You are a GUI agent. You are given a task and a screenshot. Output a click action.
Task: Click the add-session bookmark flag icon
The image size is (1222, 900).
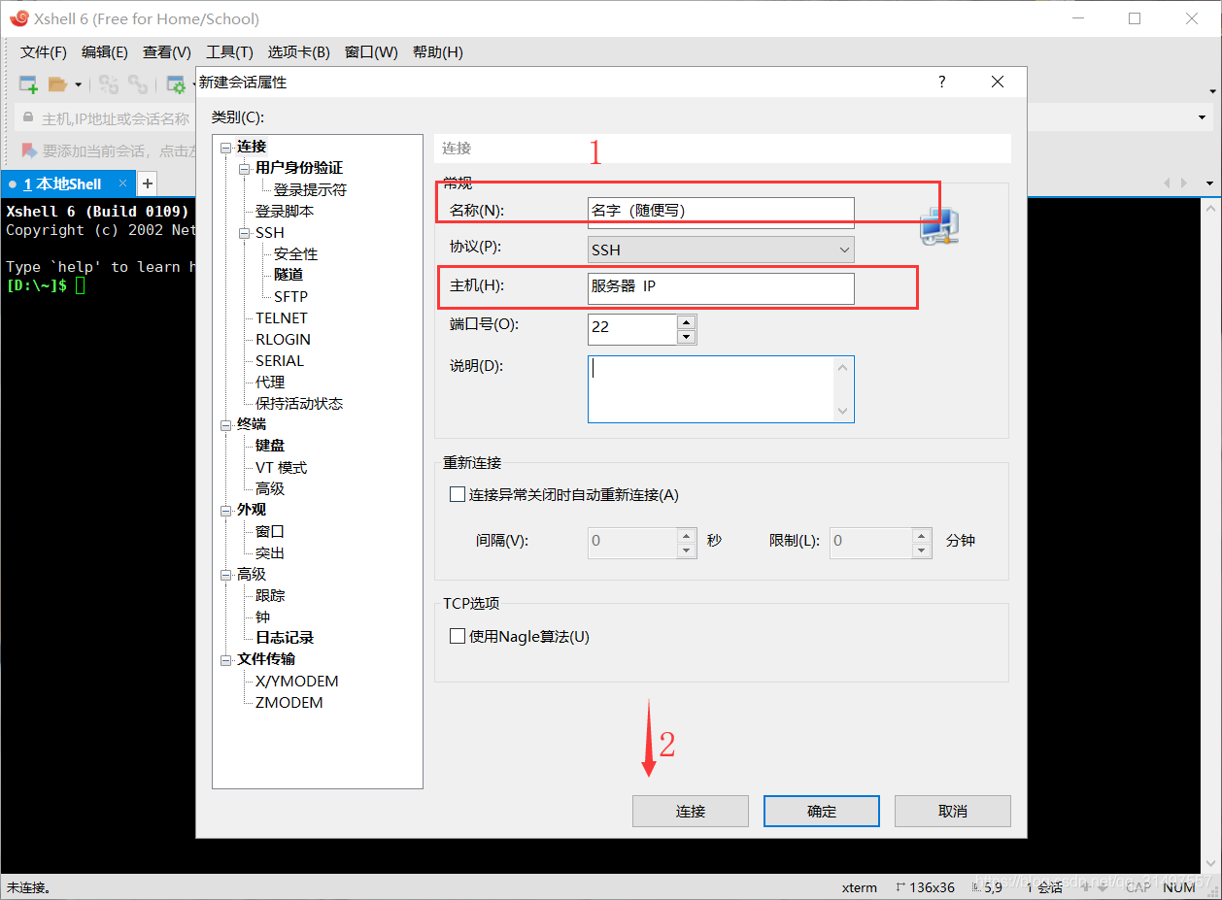[29, 150]
